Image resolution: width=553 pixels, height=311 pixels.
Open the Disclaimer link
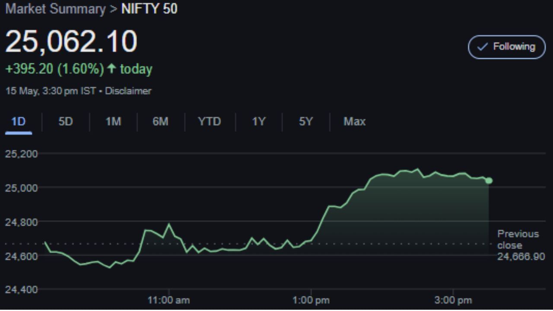(x=128, y=91)
